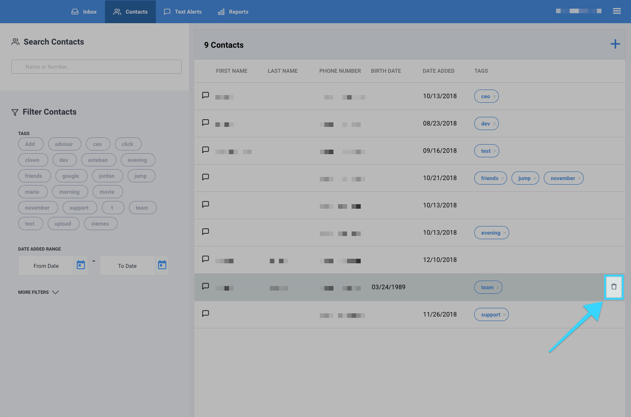The height and width of the screenshot is (417, 631).
Task: Message the contact added 12/10/2018
Action: (205, 259)
